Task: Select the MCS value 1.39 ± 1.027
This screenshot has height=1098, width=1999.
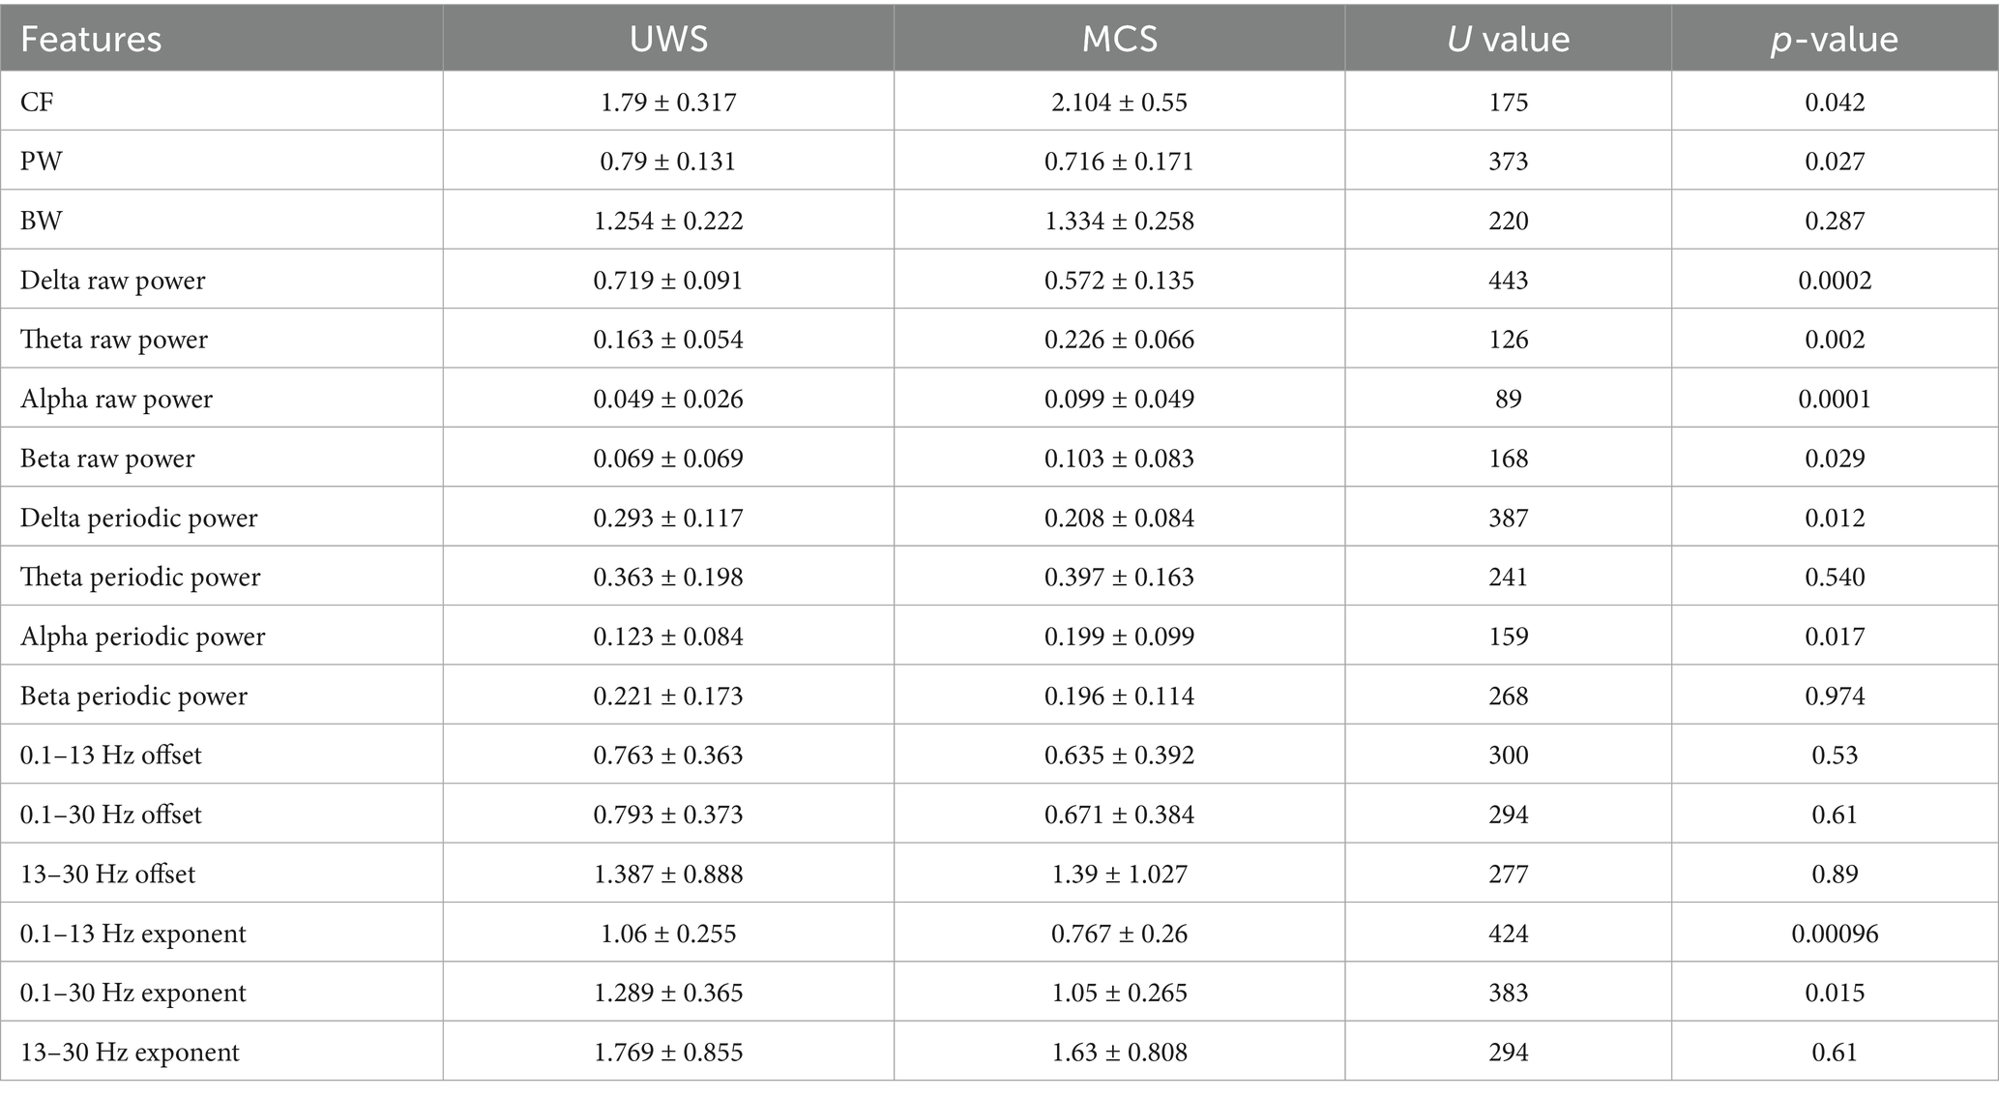Action: pyautogui.click(x=1119, y=875)
